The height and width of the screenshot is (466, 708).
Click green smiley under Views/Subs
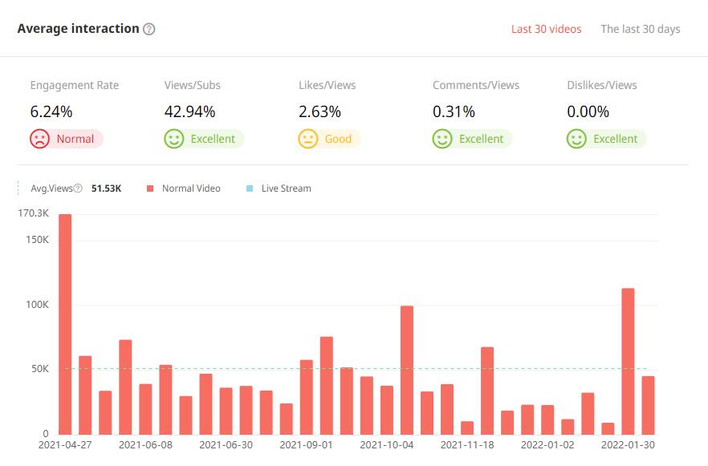(173, 139)
